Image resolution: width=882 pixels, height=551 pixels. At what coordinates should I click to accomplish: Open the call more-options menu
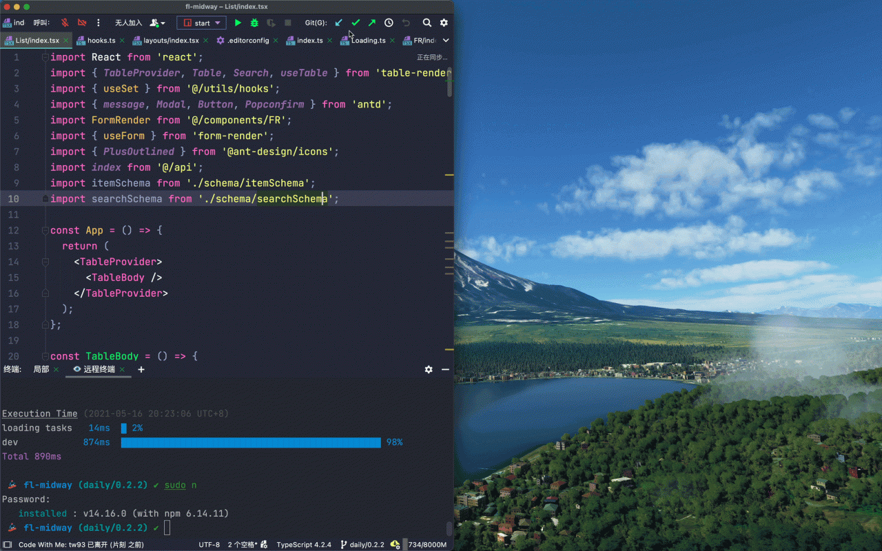coord(99,23)
